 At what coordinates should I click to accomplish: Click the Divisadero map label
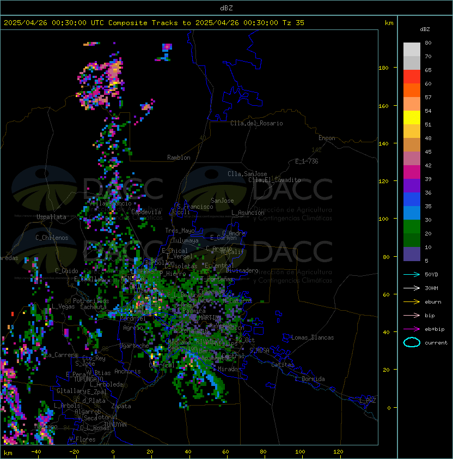pyautogui.click(x=242, y=270)
